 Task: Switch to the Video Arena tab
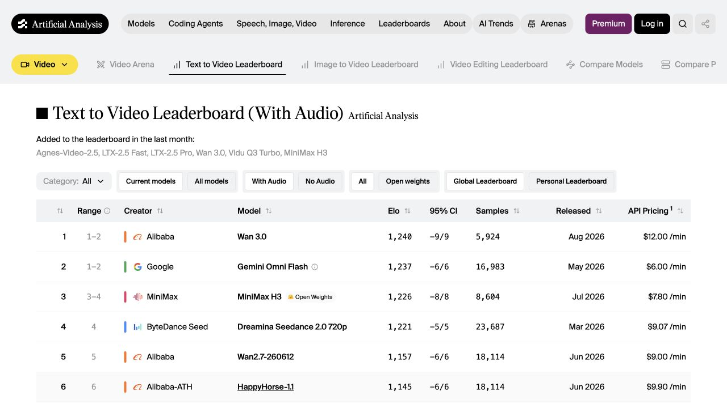coord(126,65)
